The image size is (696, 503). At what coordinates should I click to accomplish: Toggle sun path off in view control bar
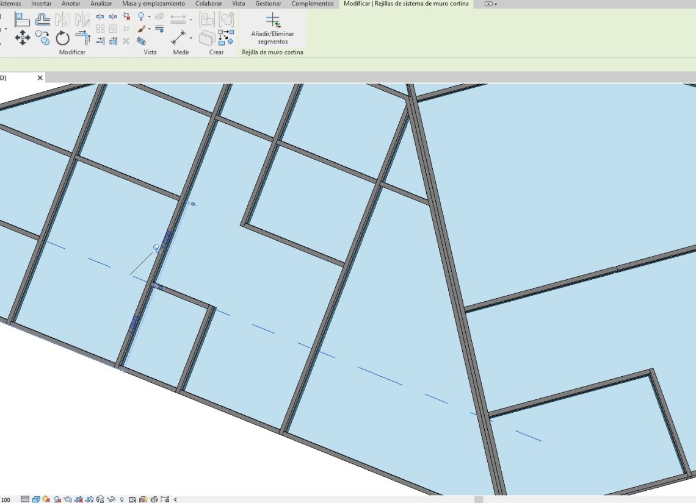[47, 499]
